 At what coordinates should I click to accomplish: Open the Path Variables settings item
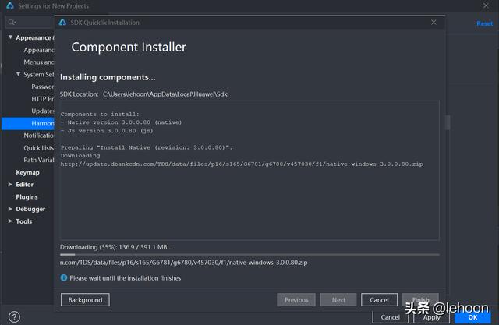(38, 160)
